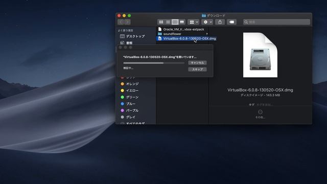Click the tag add field in preview
The image size is (327, 184).
tap(265, 105)
